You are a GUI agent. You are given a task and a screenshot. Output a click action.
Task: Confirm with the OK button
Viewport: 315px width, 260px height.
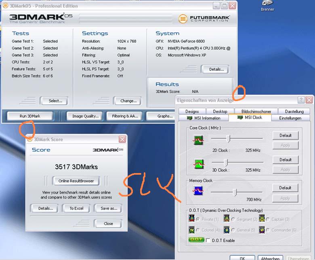point(242,258)
